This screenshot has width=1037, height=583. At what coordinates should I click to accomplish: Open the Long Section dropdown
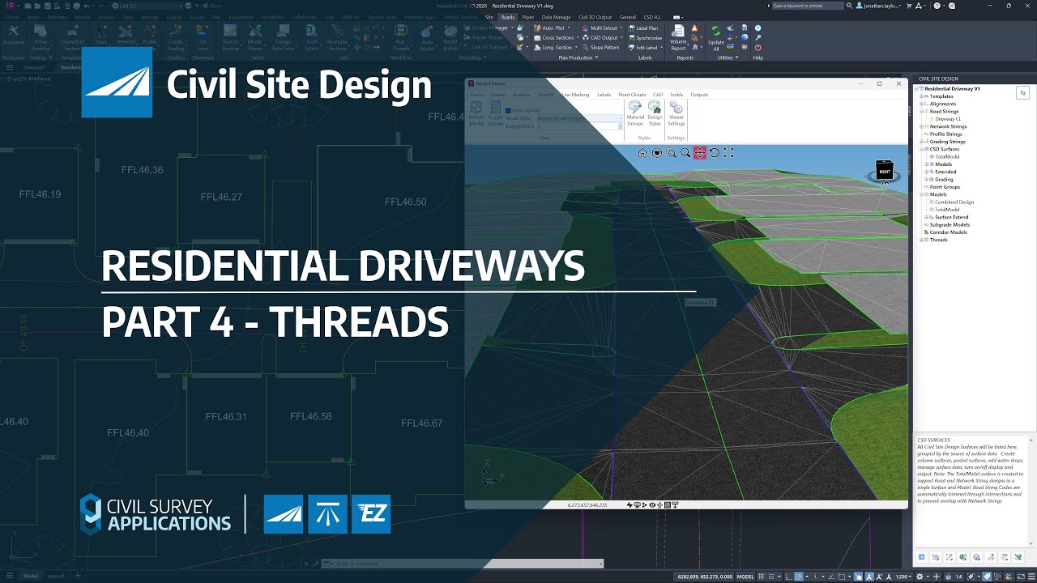click(576, 48)
